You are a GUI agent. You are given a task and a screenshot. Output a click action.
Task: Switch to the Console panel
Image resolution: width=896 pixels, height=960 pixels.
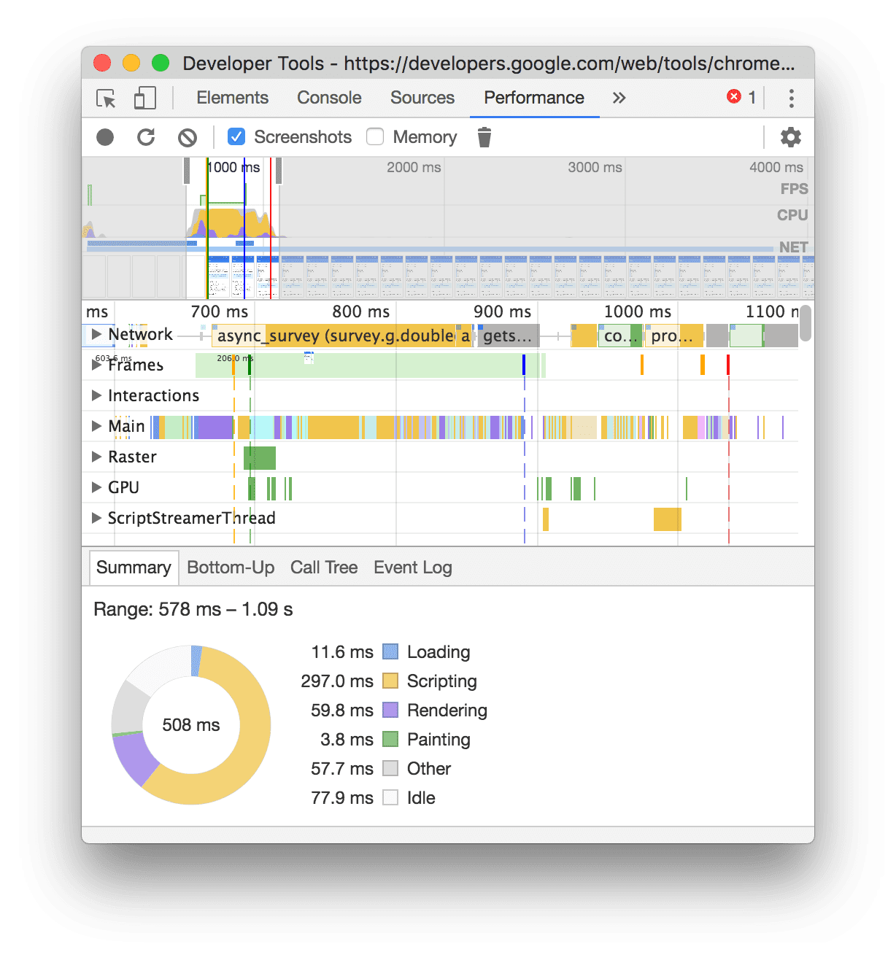[x=328, y=98]
